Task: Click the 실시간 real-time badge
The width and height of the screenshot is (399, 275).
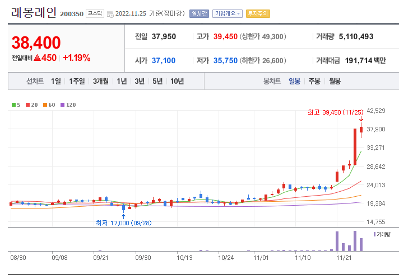Action: click(199, 14)
